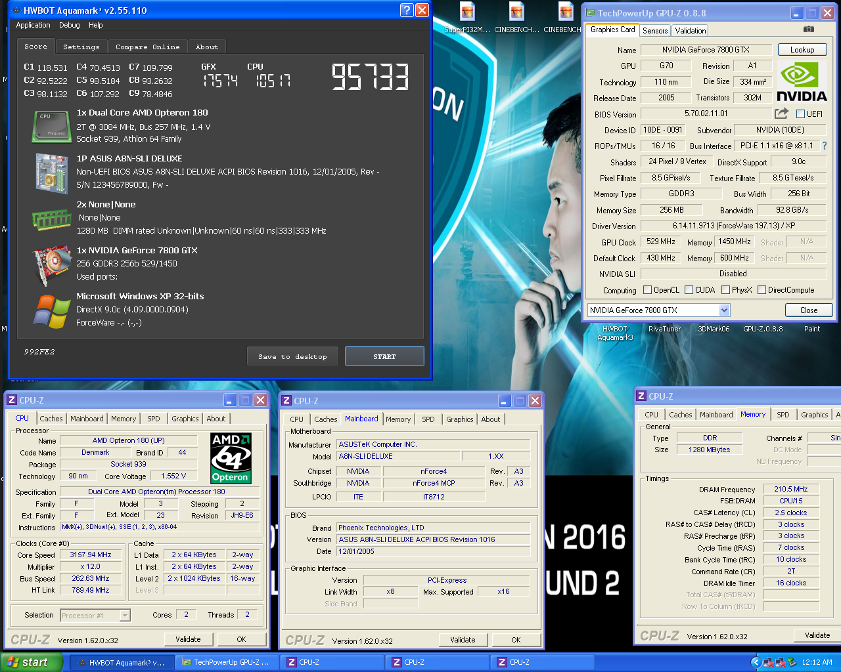Viewport: 841px width, 672px height.
Task: Click Aquamark title bar help button
Action: coord(407,10)
